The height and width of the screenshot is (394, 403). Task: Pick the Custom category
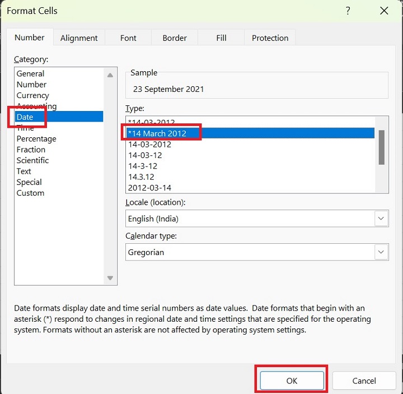[30, 193]
